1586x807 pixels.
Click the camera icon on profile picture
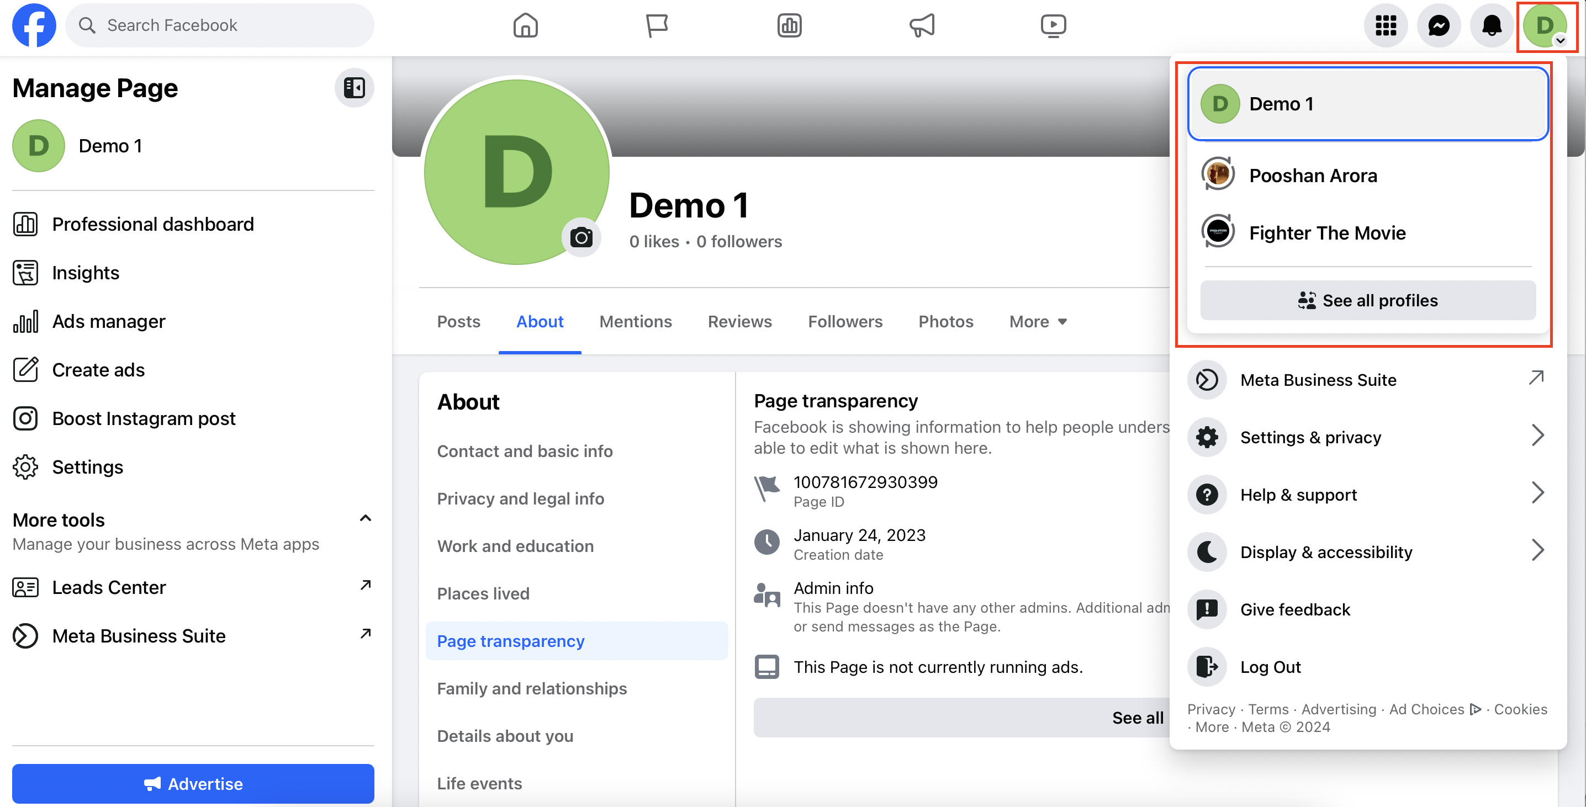pyautogui.click(x=580, y=237)
